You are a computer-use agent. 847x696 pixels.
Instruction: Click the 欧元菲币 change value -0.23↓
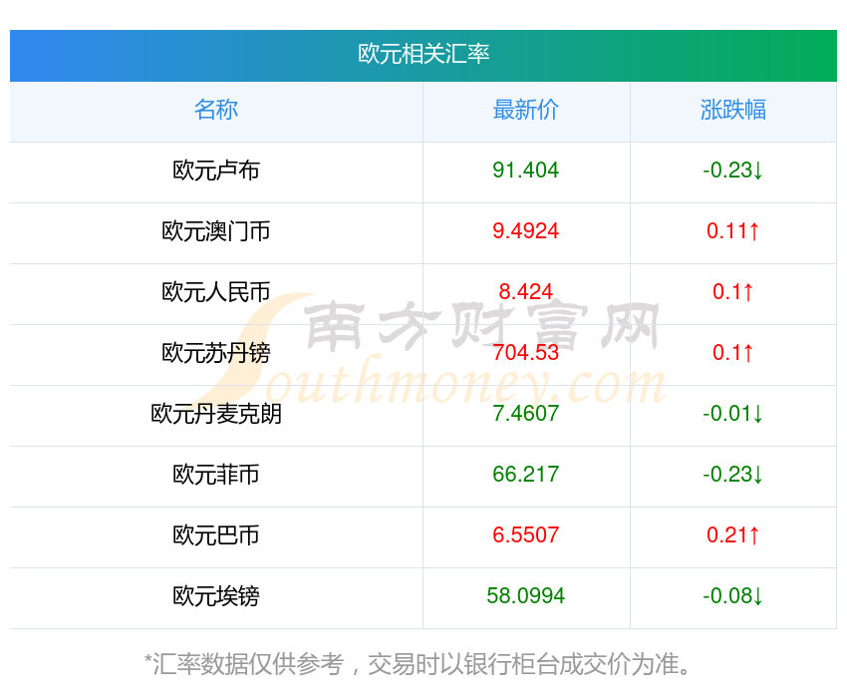point(733,475)
